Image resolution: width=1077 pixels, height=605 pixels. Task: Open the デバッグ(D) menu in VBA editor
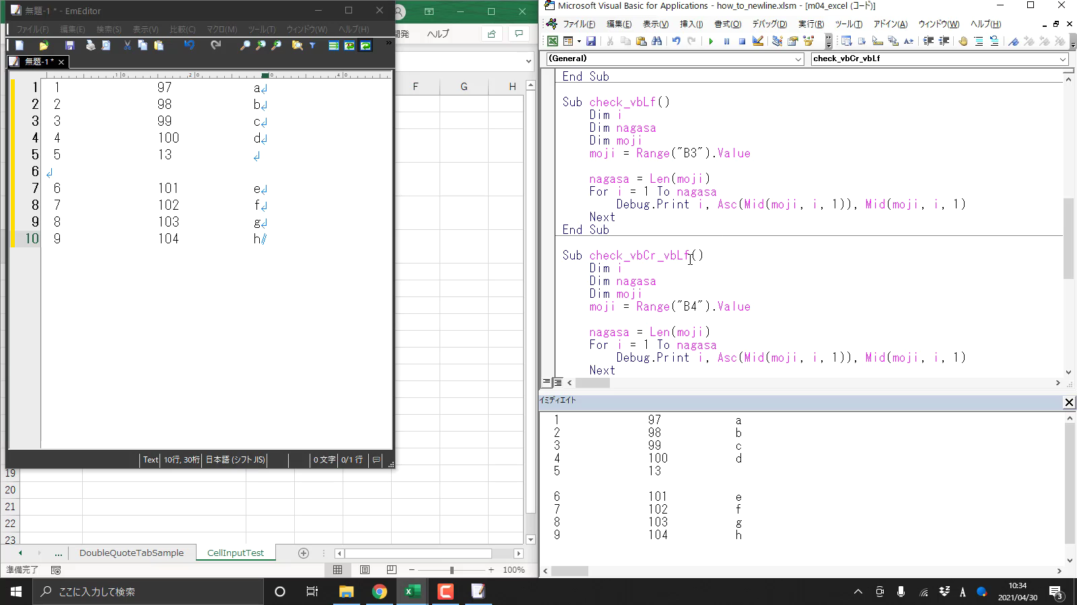click(769, 24)
